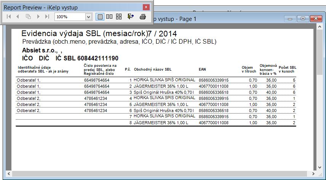Toggle the four-page thumbnail view

[119, 17]
